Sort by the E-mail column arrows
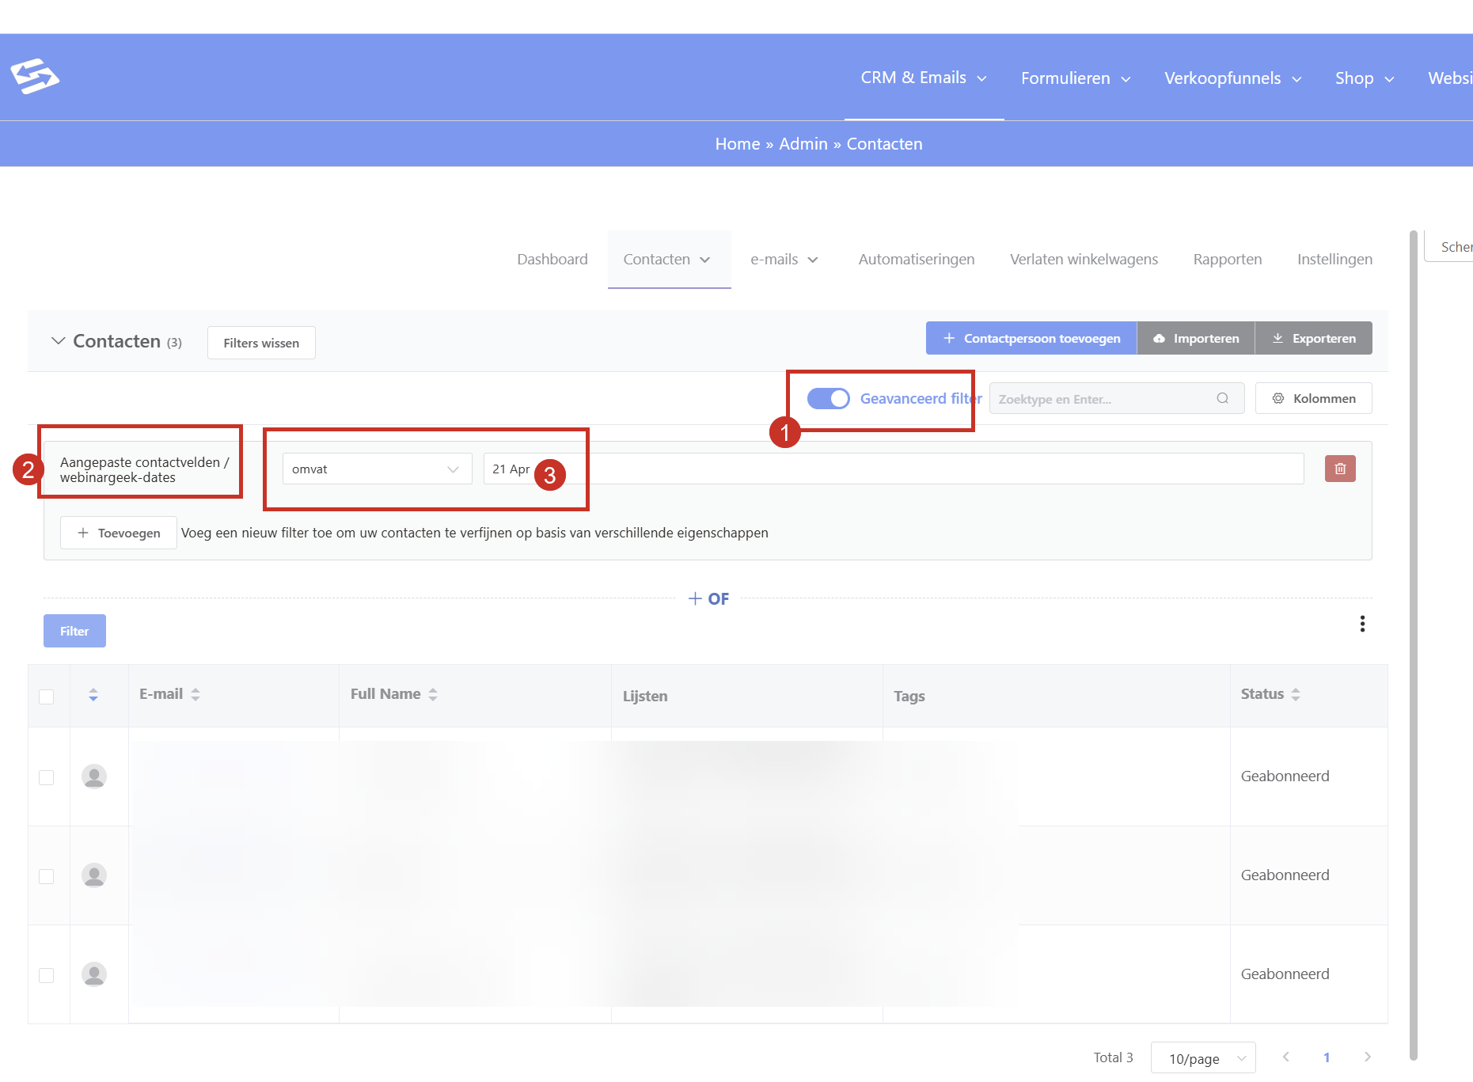The height and width of the screenshot is (1082, 1473). click(x=196, y=694)
